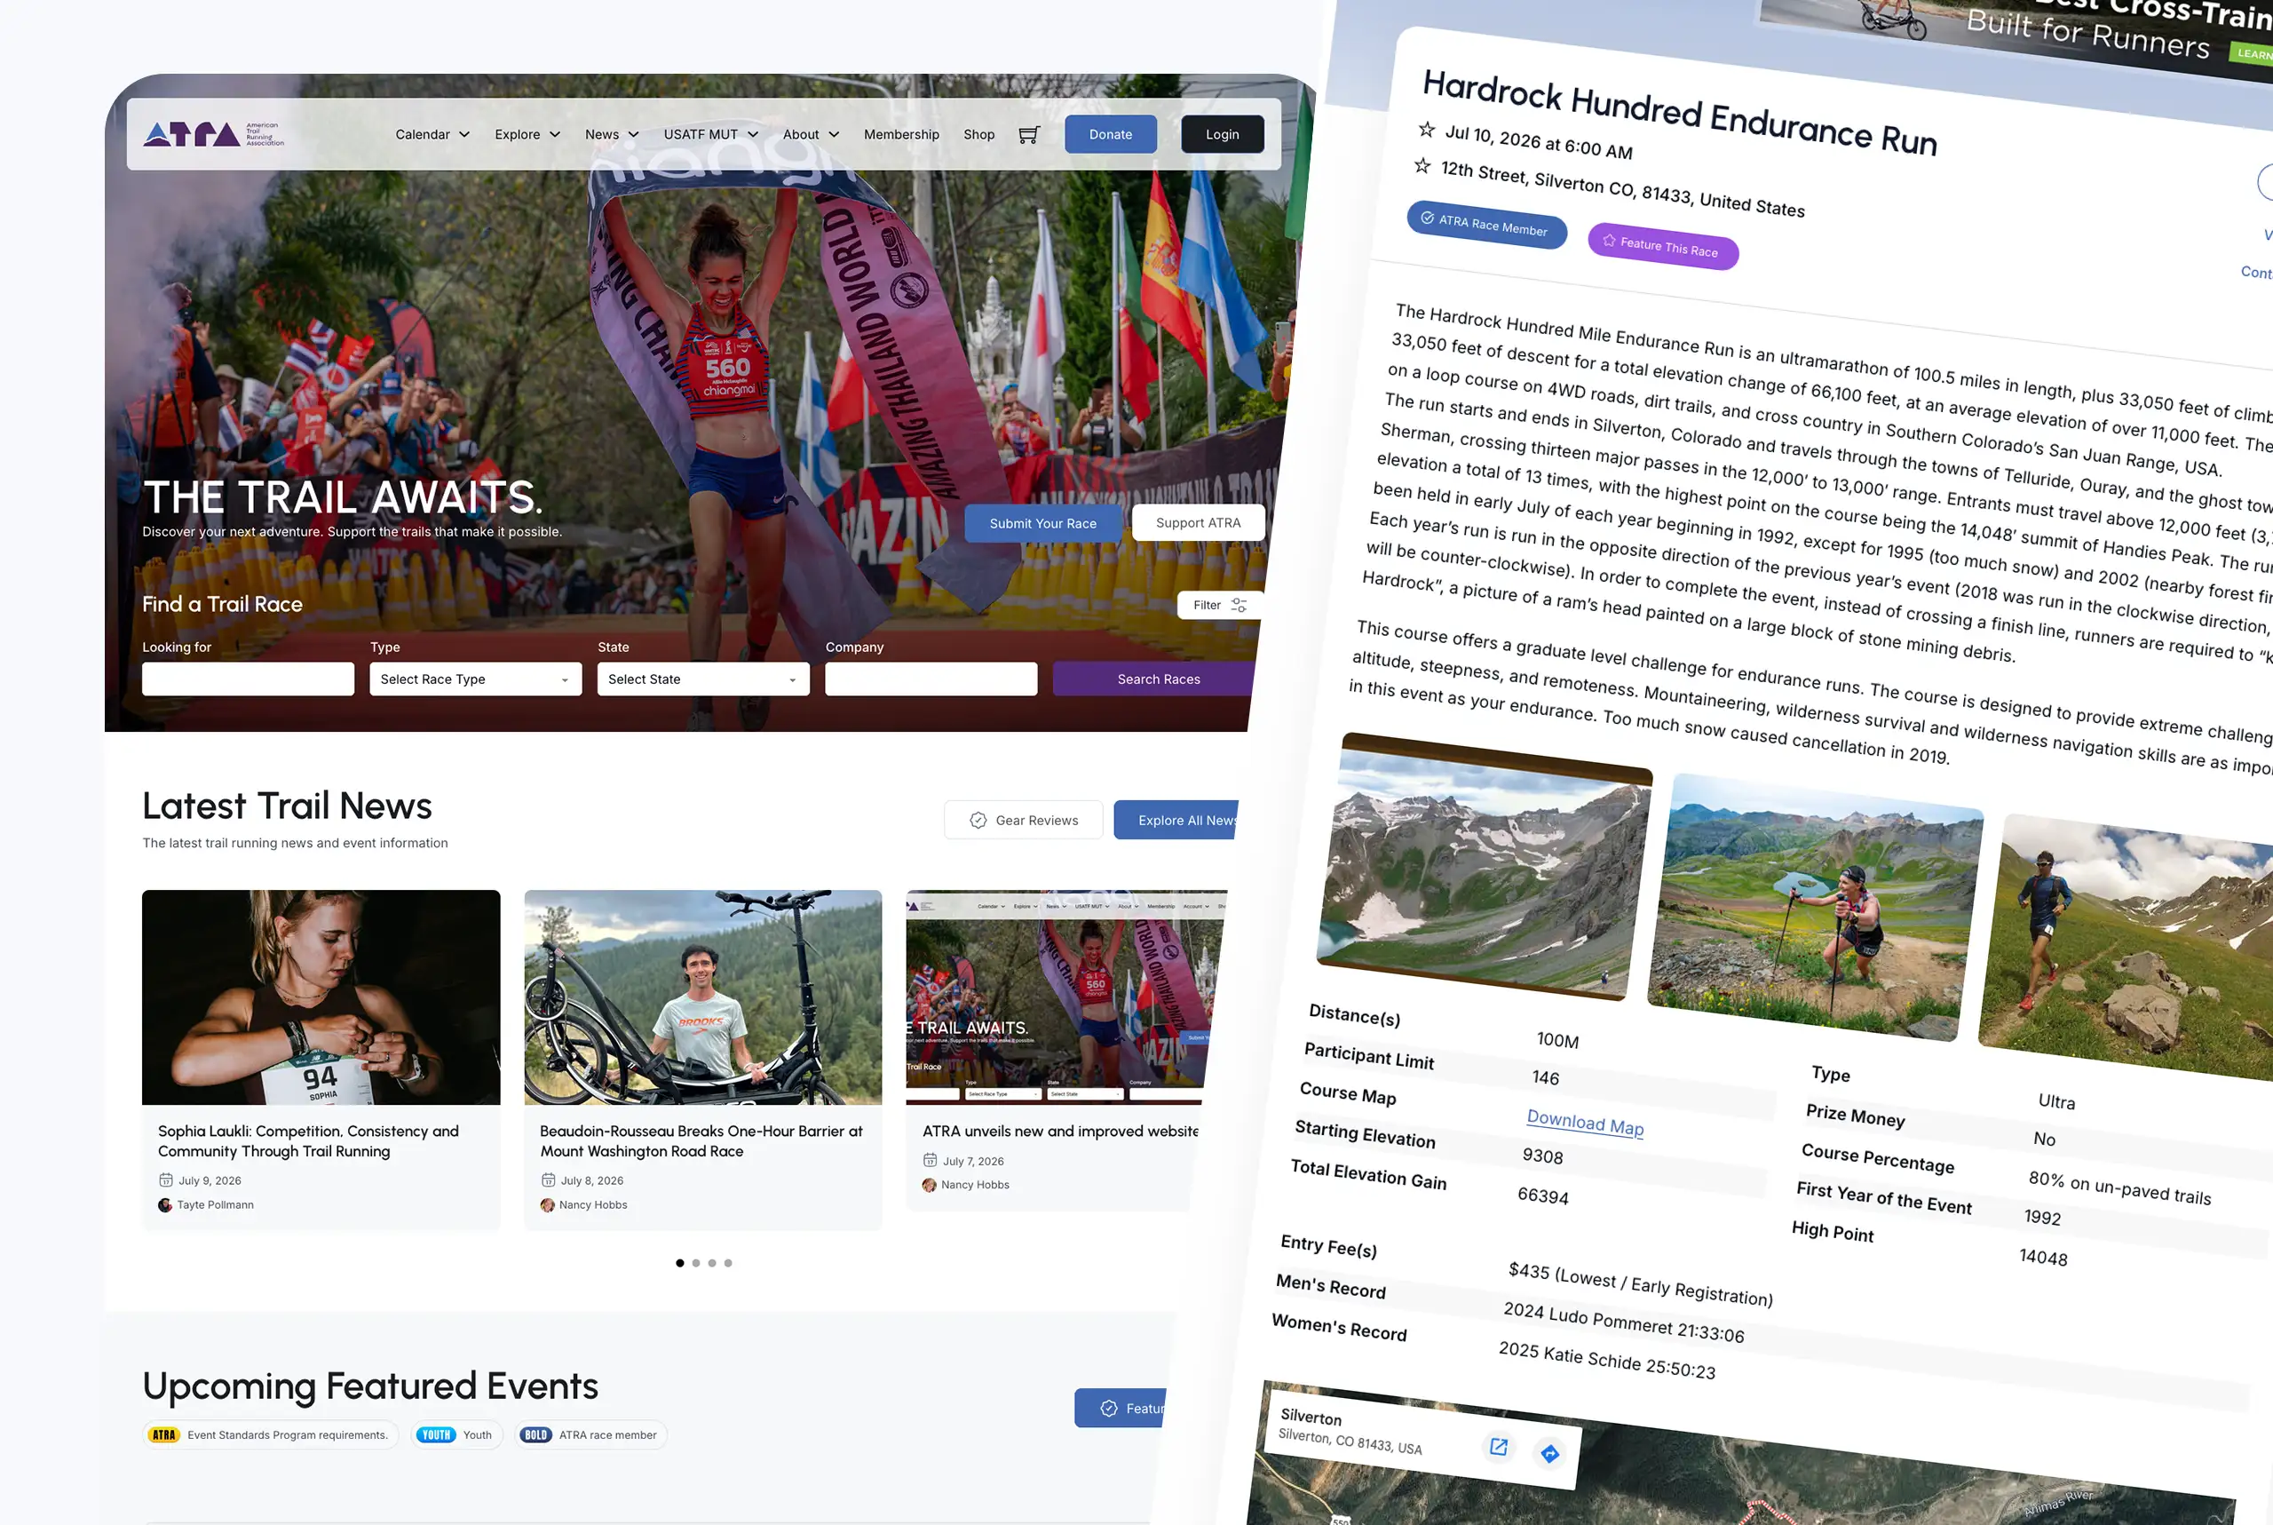Click the yellow ATRA Event Standards badge

[x=164, y=1434]
